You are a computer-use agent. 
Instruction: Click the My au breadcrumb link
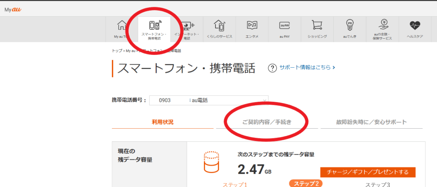[131, 51]
